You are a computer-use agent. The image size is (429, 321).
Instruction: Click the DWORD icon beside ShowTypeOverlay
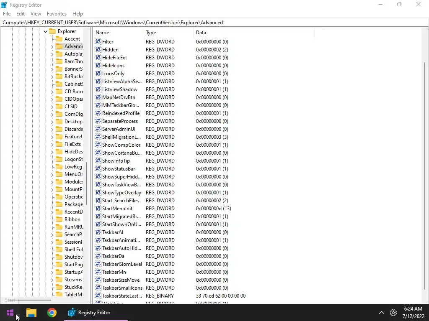(98, 192)
